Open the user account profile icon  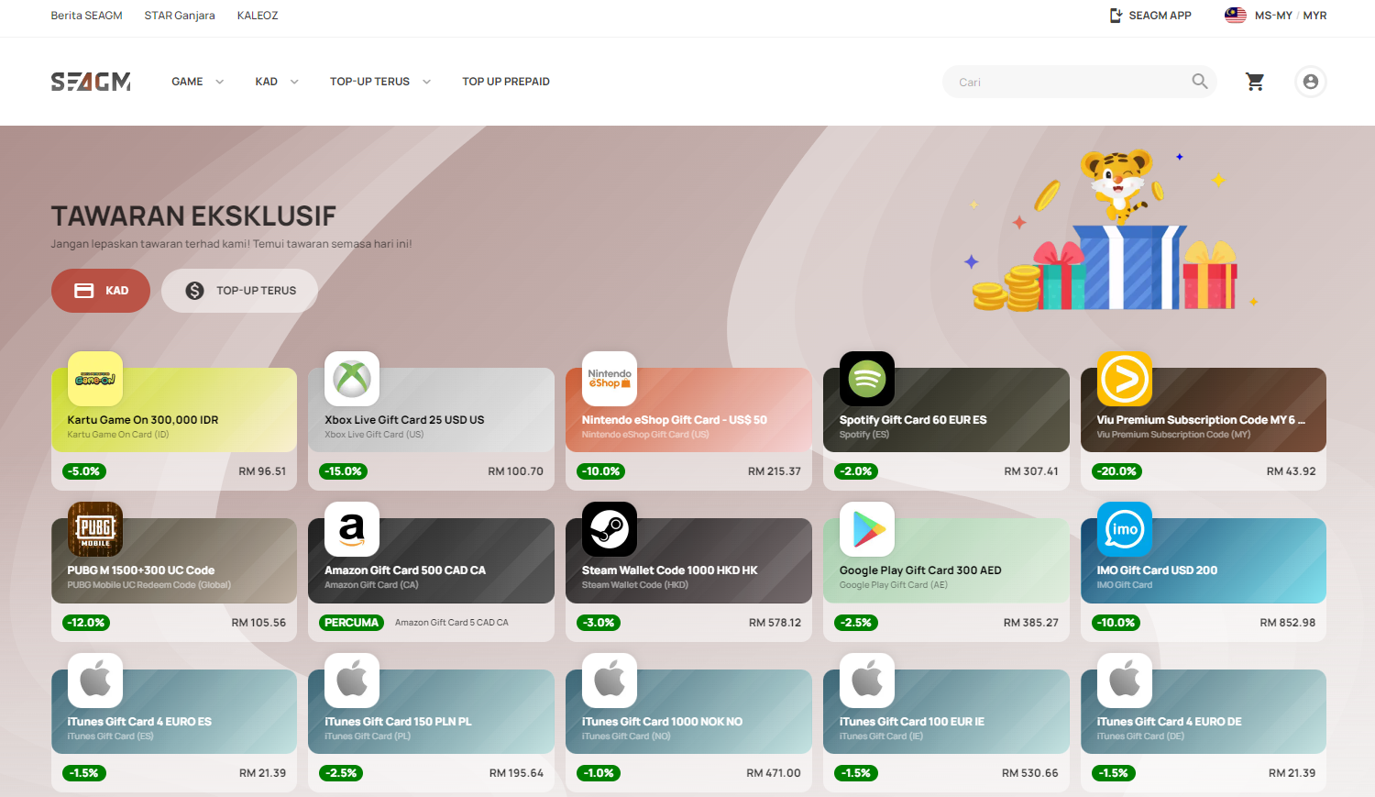coord(1311,82)
